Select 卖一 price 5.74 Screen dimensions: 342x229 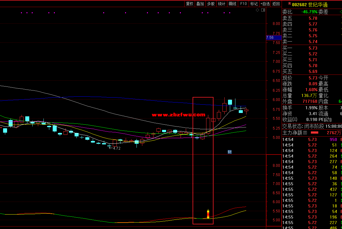(x=313, y=42)
